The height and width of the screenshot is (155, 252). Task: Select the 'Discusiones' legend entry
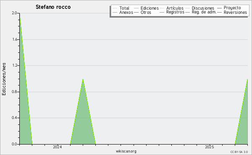(x=200, y=8)
